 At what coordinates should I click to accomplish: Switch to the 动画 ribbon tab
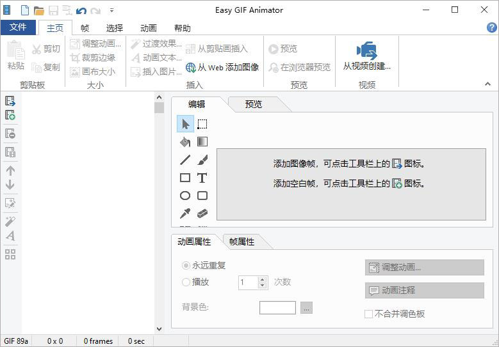pos(149,28)
